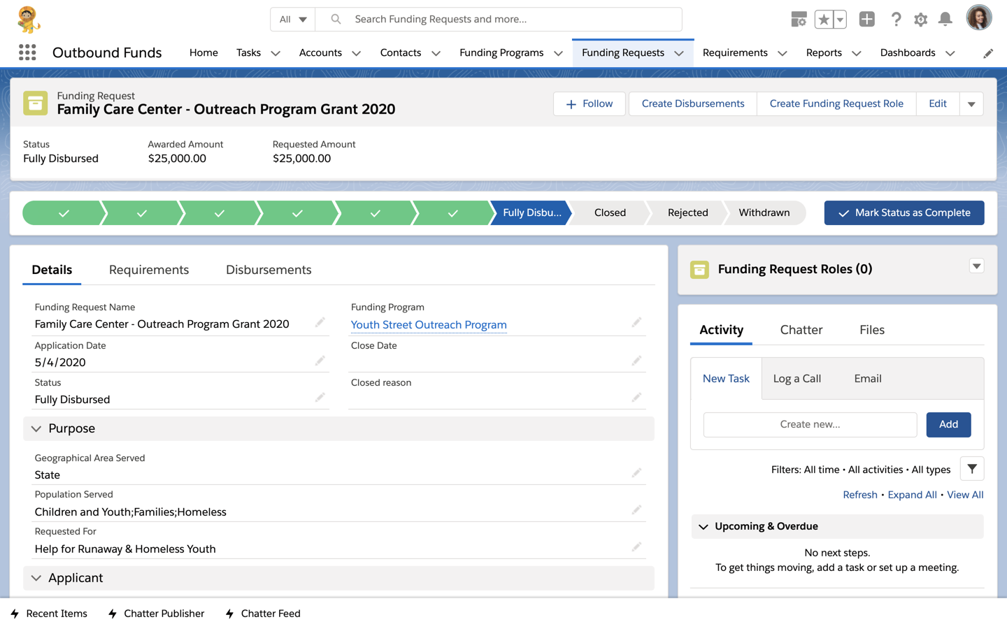Open the search scope All dropdown

click(293, 20)
